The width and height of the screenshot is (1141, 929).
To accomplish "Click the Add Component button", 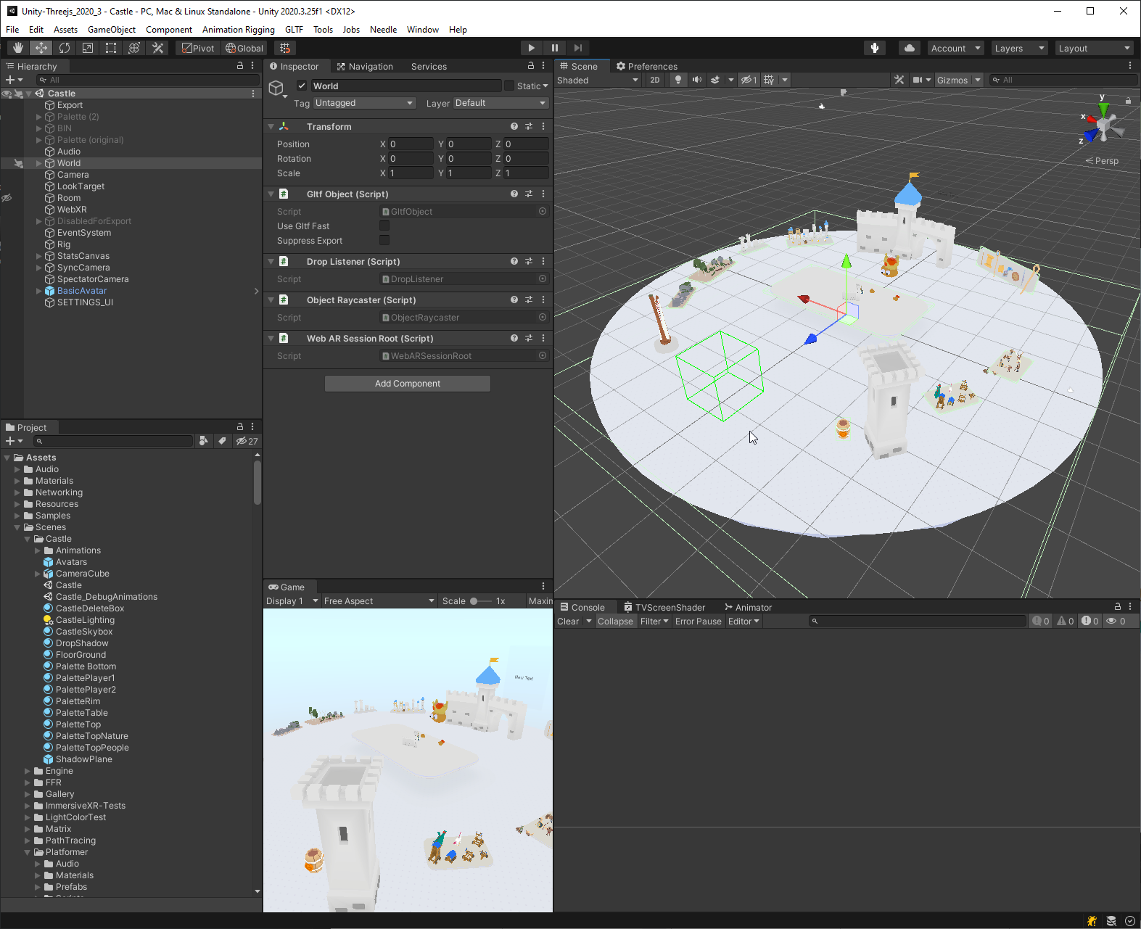I will coord(408,384).
